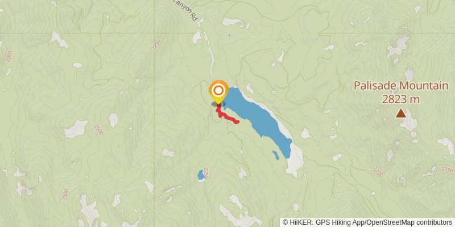Click the large blue lake
Viewport: 455px width, 227px height.
coord(258,121)
